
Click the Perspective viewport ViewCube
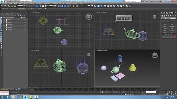[x=155, y=55]
